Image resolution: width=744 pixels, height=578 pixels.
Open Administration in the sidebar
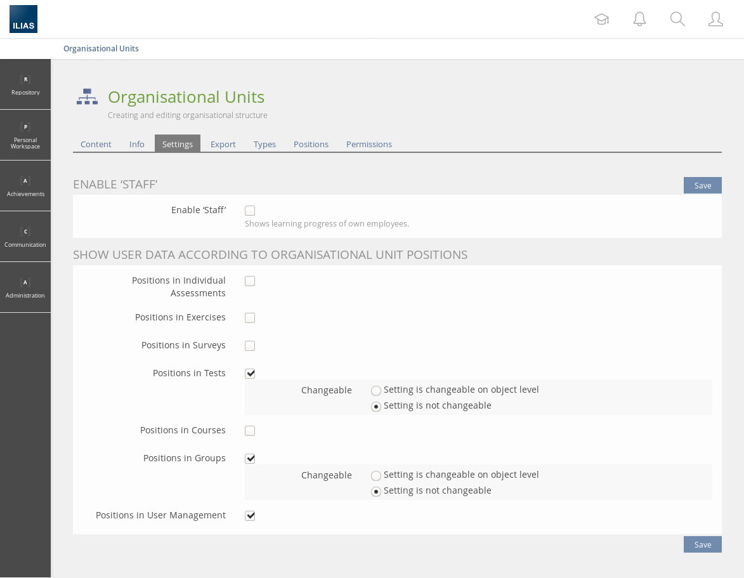[x=25, y=287]
